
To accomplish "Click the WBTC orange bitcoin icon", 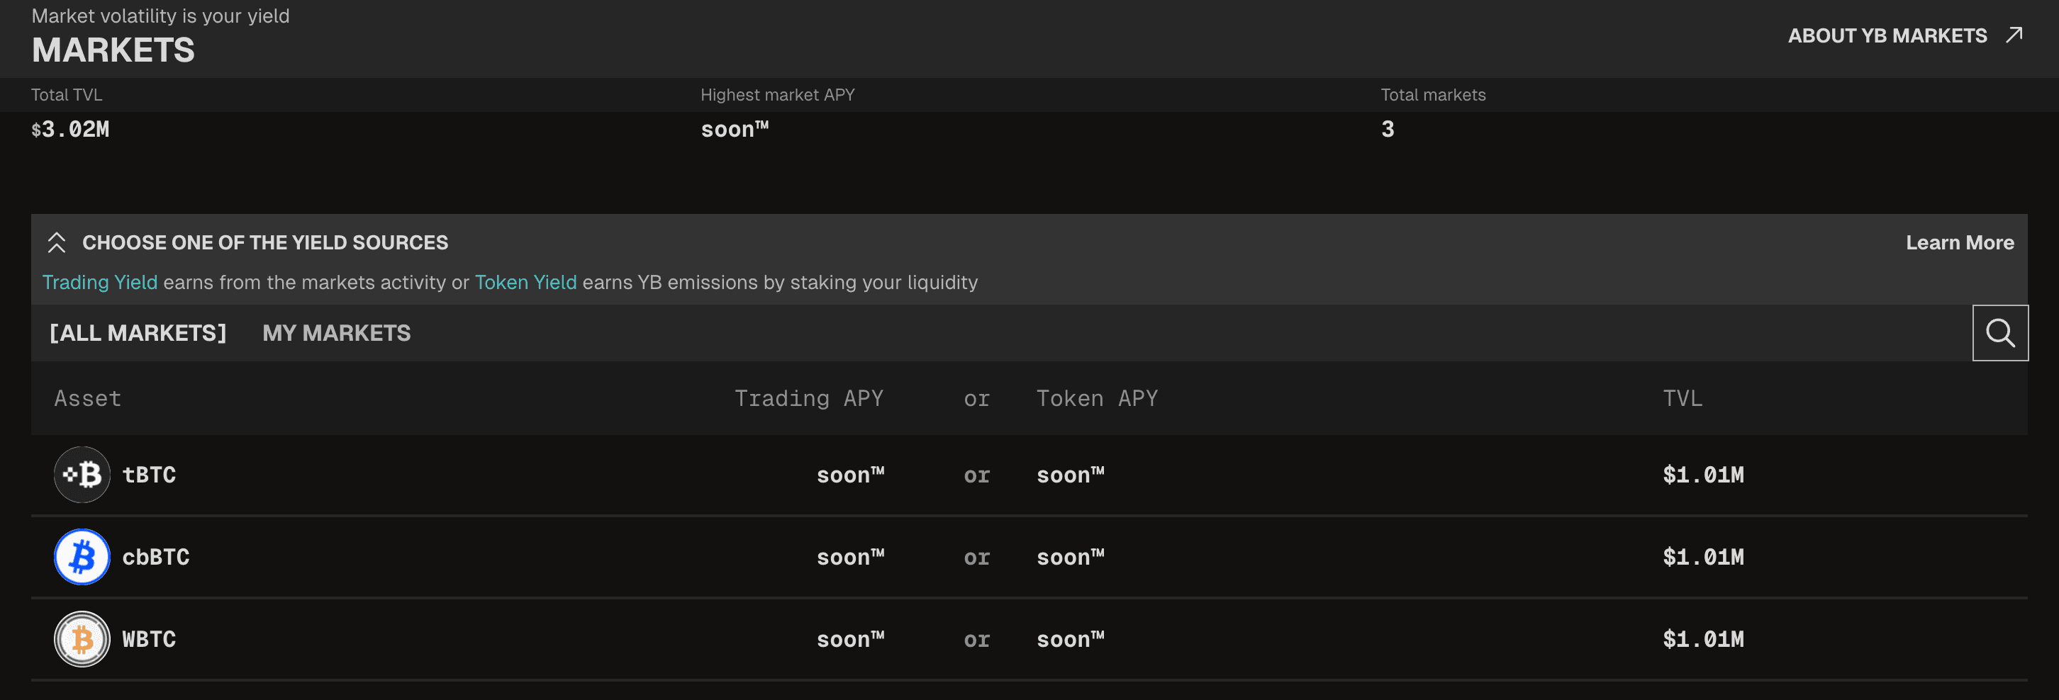I will (82, 639).
